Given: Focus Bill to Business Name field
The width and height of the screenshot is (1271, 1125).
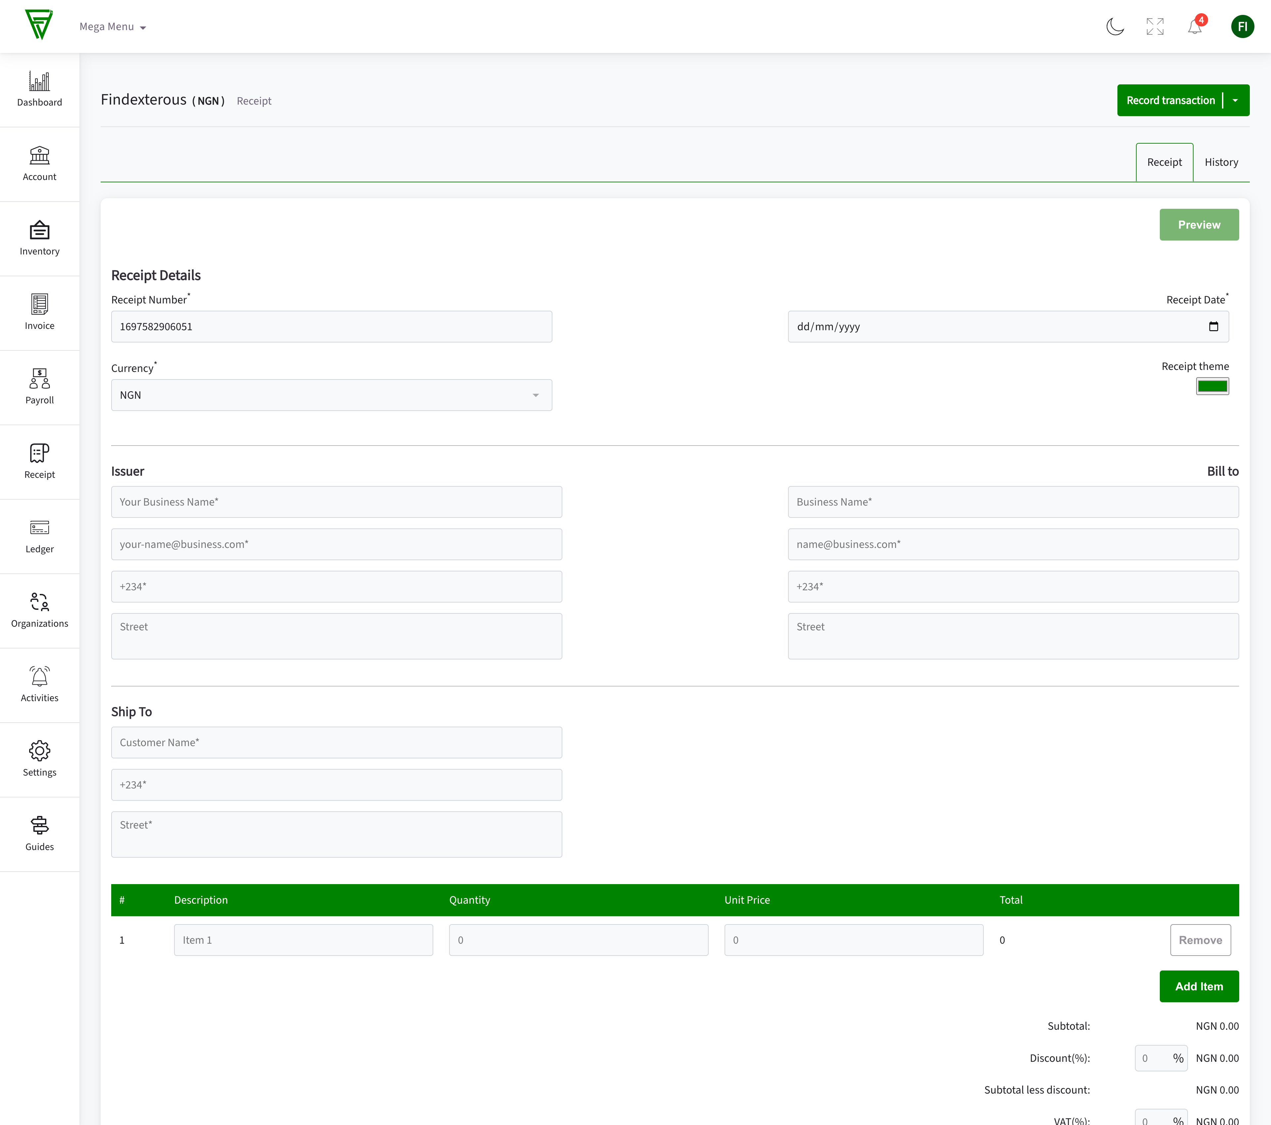Looking at the screenshot, I should [x=1013, y=502].
